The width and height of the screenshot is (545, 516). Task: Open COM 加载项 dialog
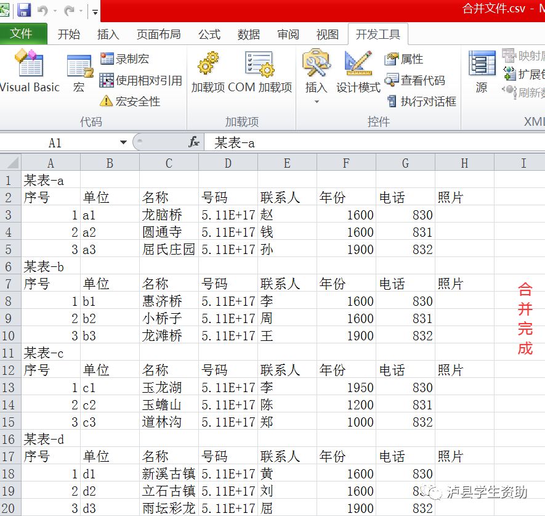(260, 72)
